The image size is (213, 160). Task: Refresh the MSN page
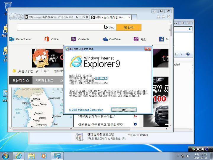(x=83, y=17)
